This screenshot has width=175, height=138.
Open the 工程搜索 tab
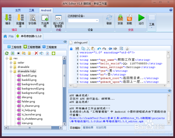50,47
